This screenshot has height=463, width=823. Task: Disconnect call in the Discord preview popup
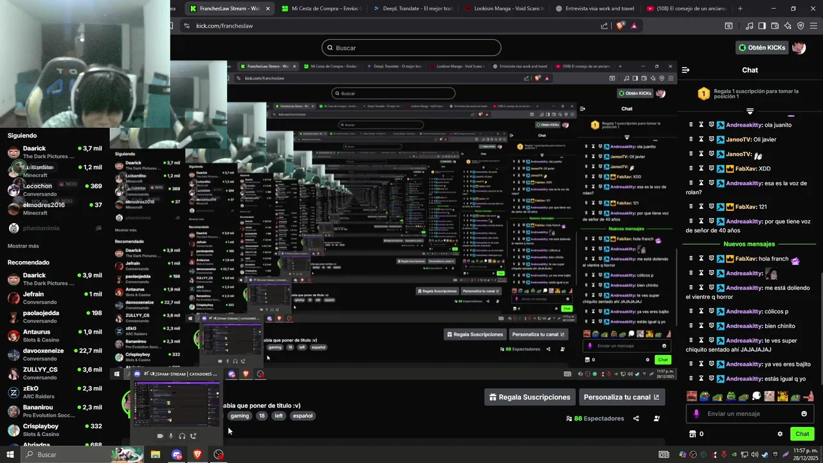click(x=193, y=436)
